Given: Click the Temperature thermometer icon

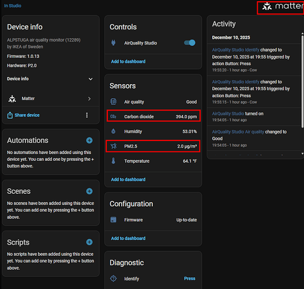Looking at the screenshot, I should point(114,161).
